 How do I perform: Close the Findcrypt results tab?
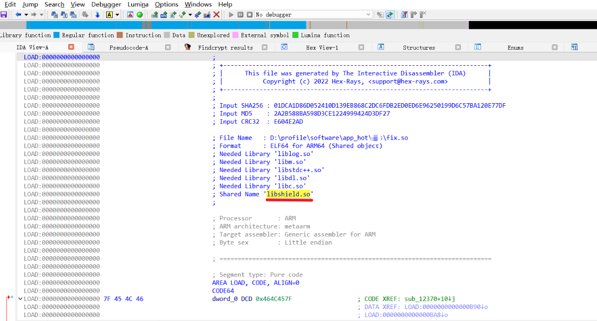point(265,47)
